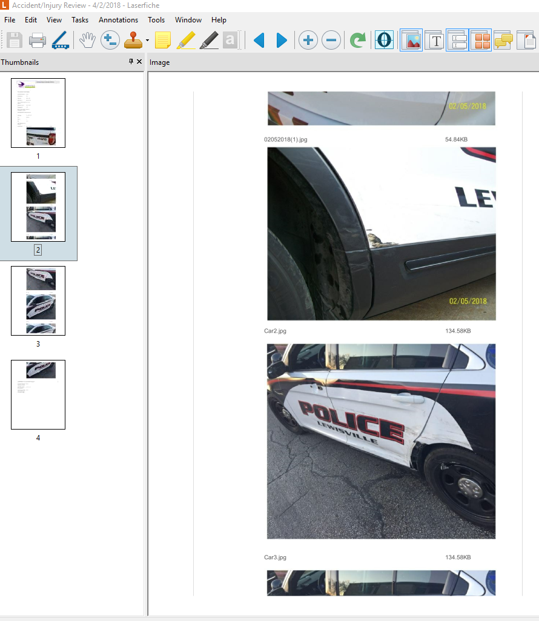
Task: Go to next page with right arrow
Action: [282, 40]
